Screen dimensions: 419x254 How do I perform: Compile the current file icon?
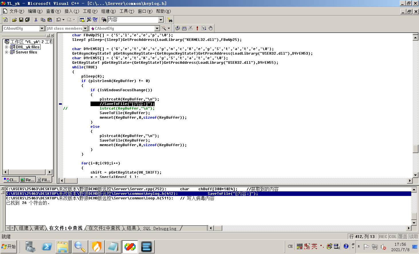point(178,28)
